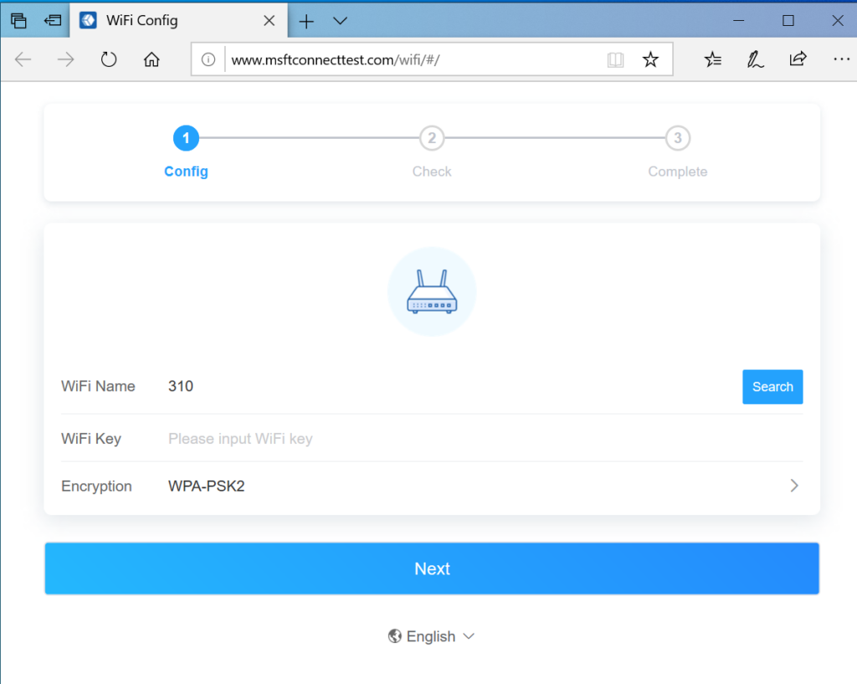
Task: Click step 2 Check in progress indicator
Action: point(432,139)
